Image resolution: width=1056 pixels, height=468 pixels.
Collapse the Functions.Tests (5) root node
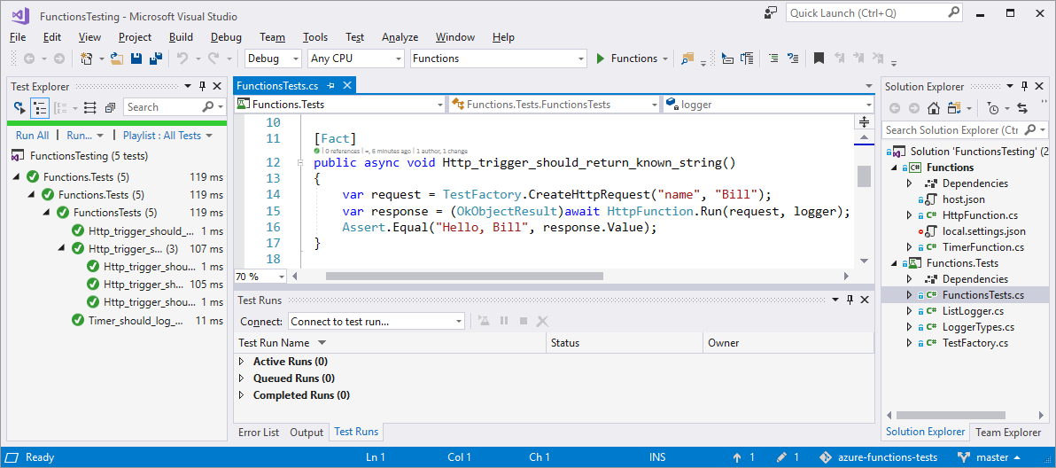coord(15,177)
